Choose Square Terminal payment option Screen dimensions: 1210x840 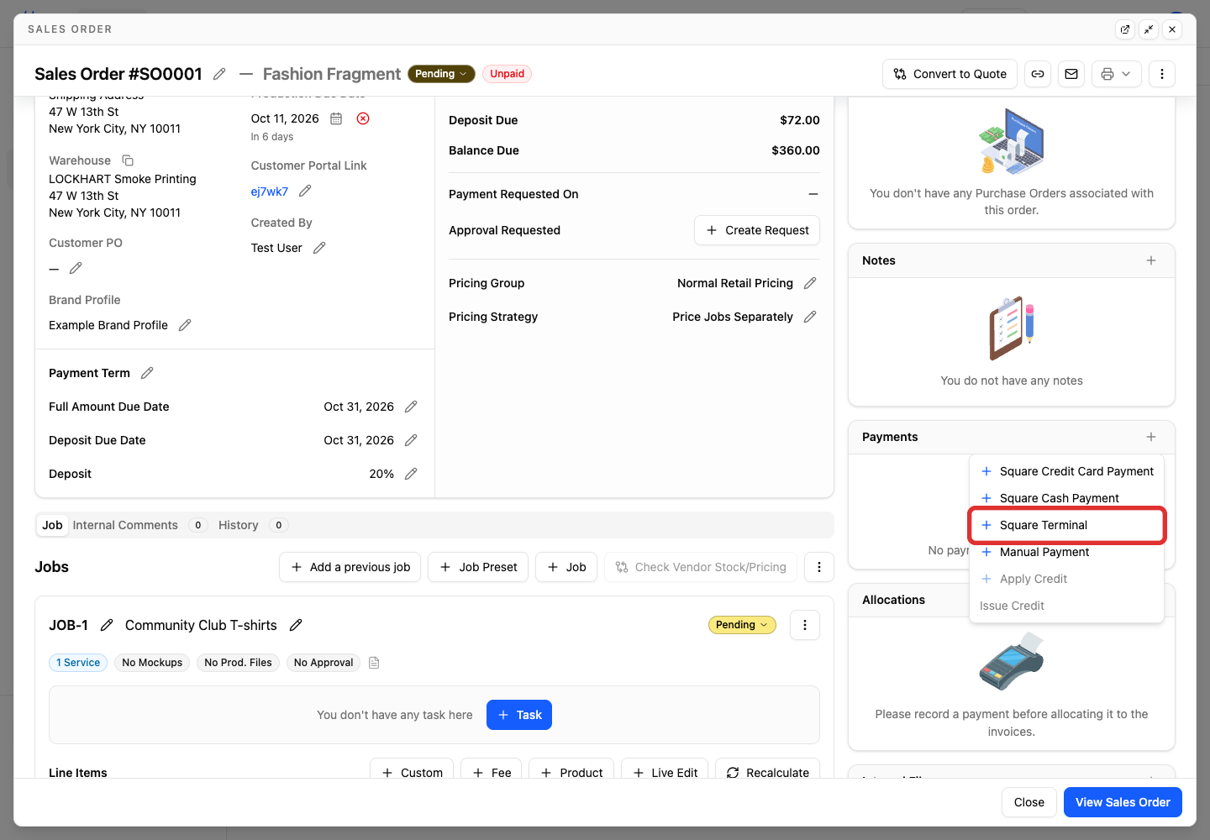coord(1066,525)
